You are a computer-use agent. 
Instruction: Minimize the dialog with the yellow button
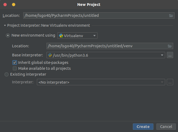click(x=14, y=5)
